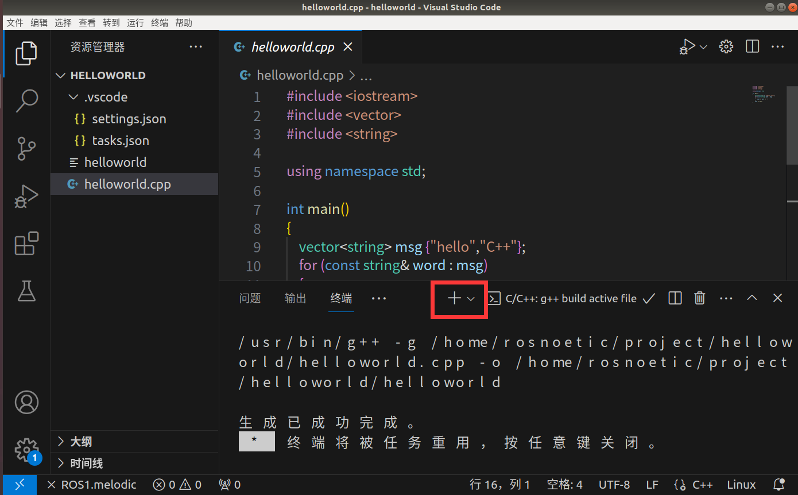Open the Search view in the activity bar
Screen dimensions: 798x495
(x=26, y=100)
